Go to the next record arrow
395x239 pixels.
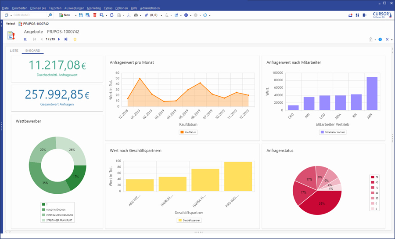pos(59,39)
